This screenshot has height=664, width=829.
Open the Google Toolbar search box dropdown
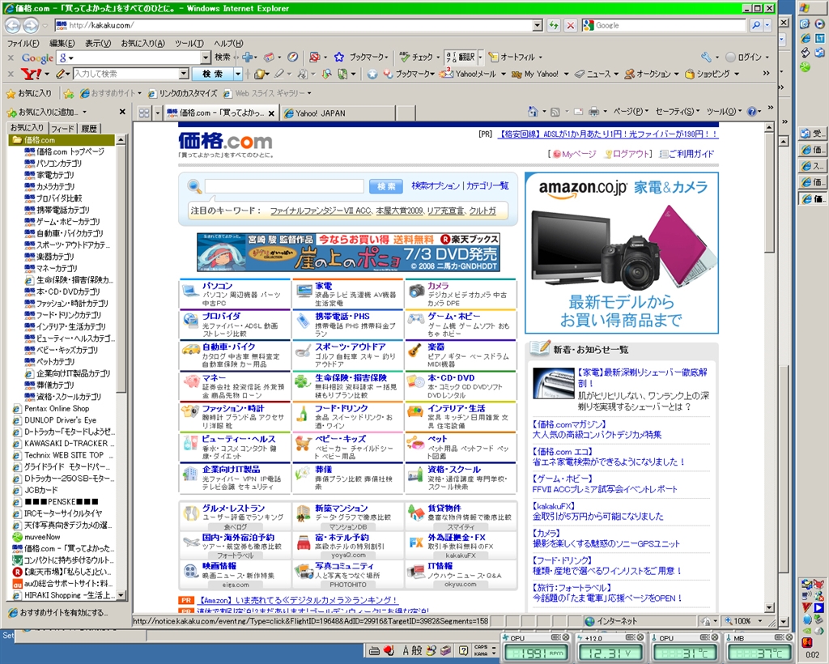pos(206,57)
